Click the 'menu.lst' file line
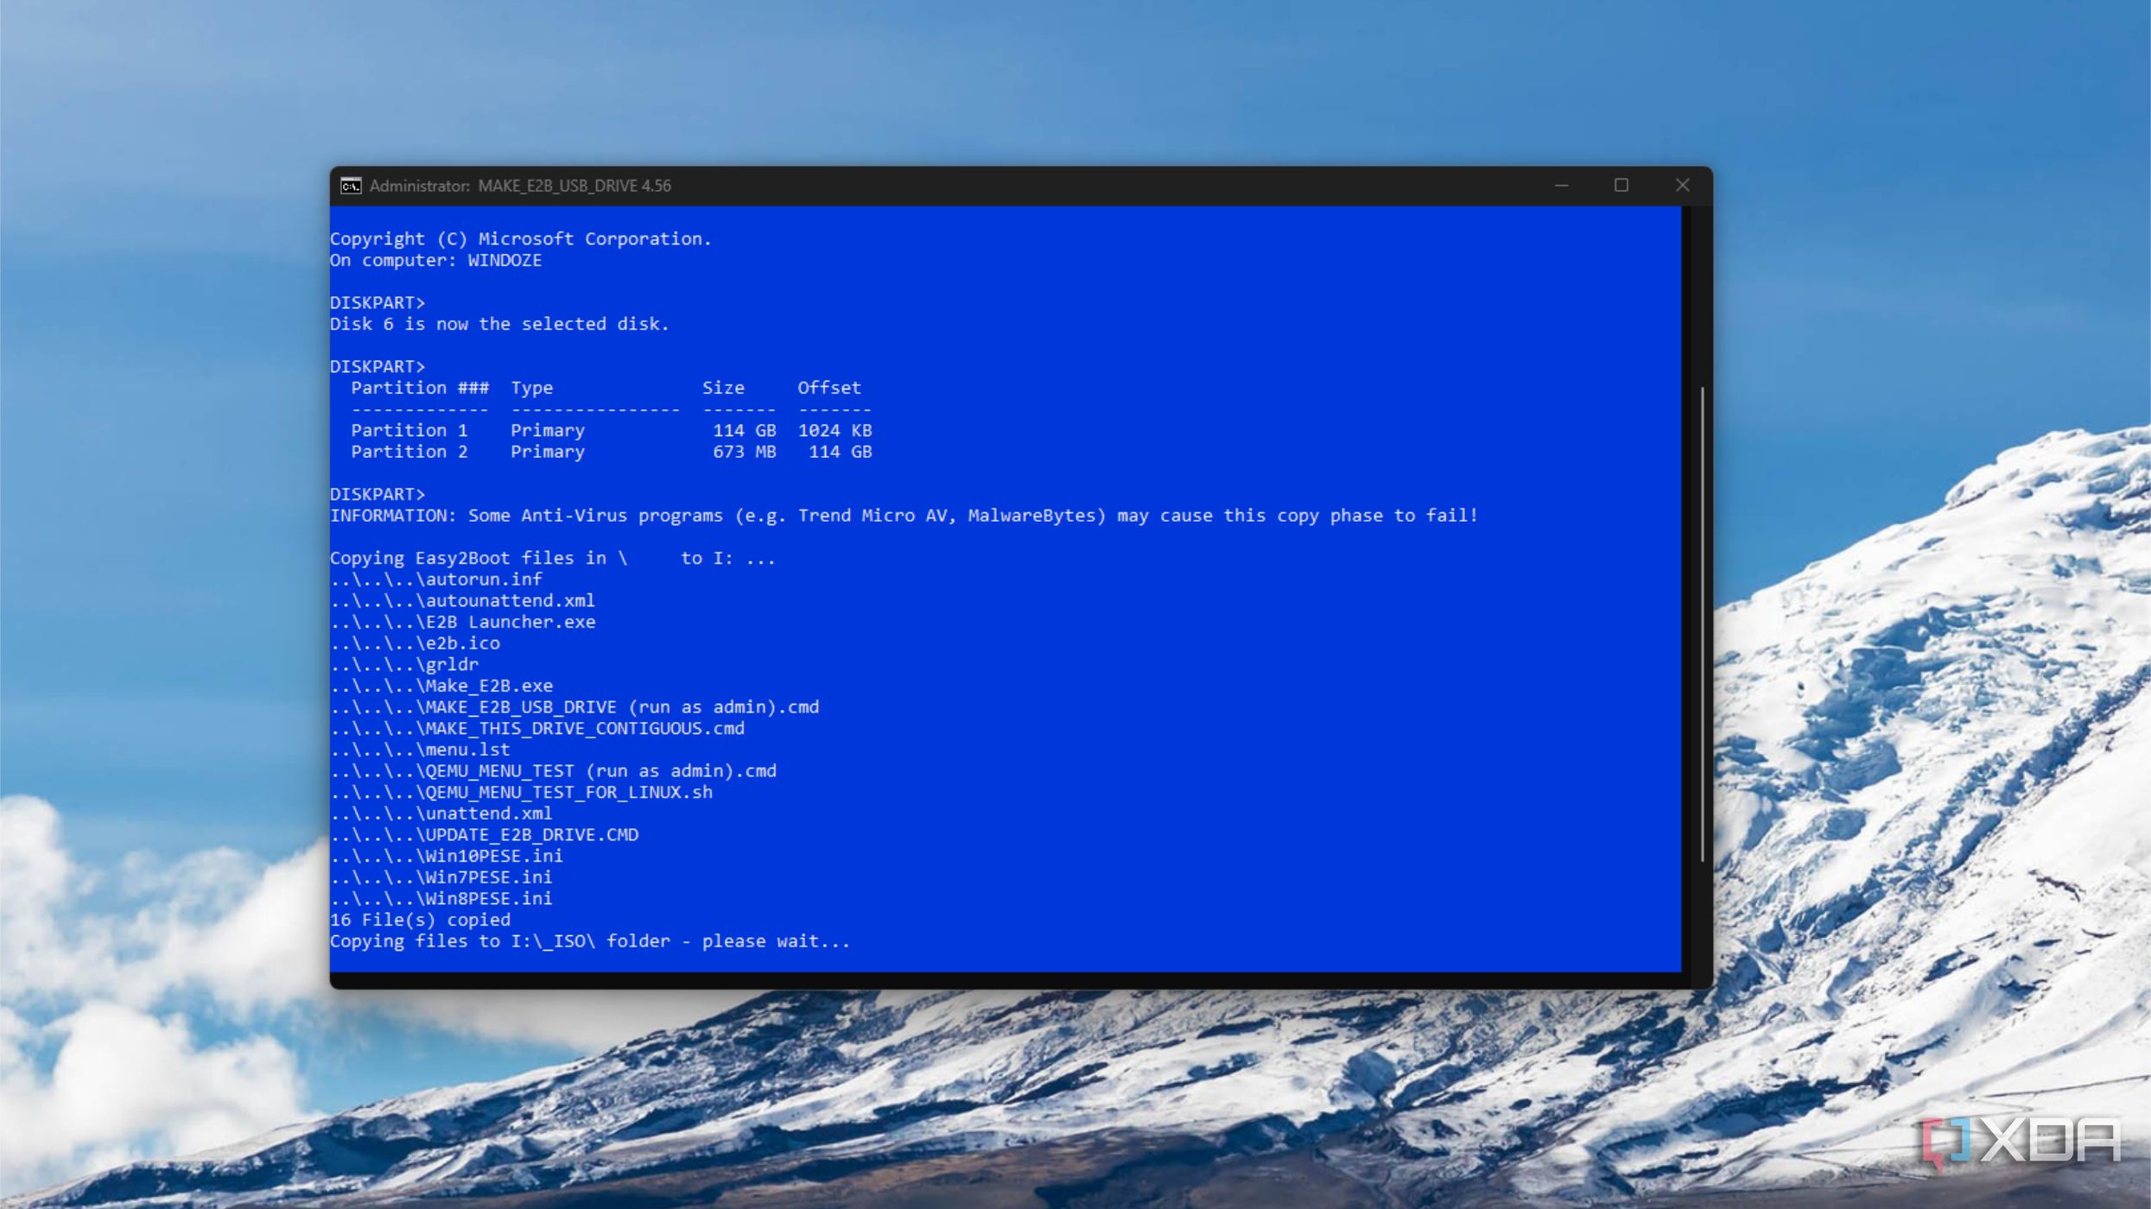This screenshot has width=2151, height=1209. [420, 750]
